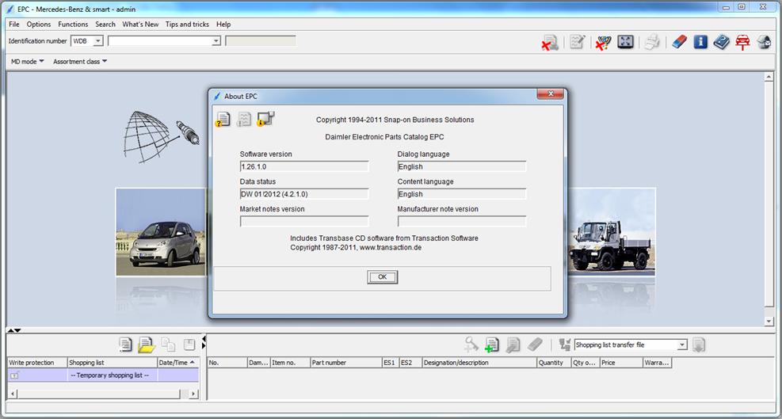Open the Tips and tricks menu
Image resolution: width=782 pixels, height=419 pixels.
point(187,24)
